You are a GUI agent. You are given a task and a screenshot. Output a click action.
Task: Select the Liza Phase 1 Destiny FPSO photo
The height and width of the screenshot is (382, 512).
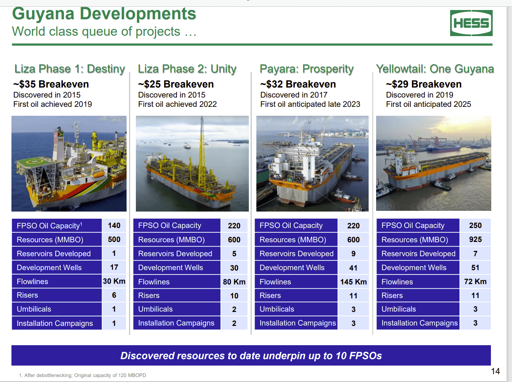click(x=69, y=164)
